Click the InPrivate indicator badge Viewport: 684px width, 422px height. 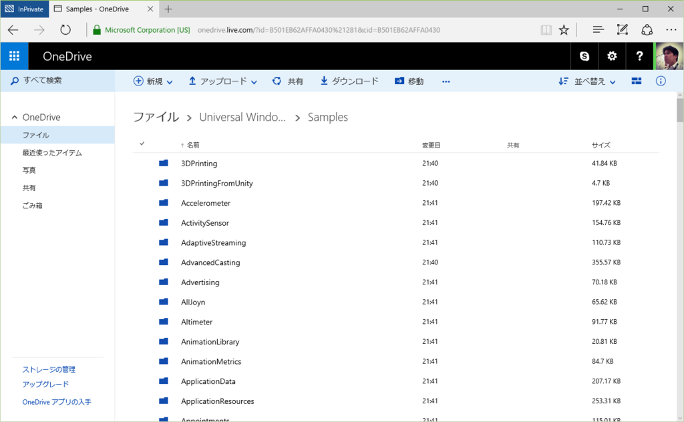(x=25, y=9)
